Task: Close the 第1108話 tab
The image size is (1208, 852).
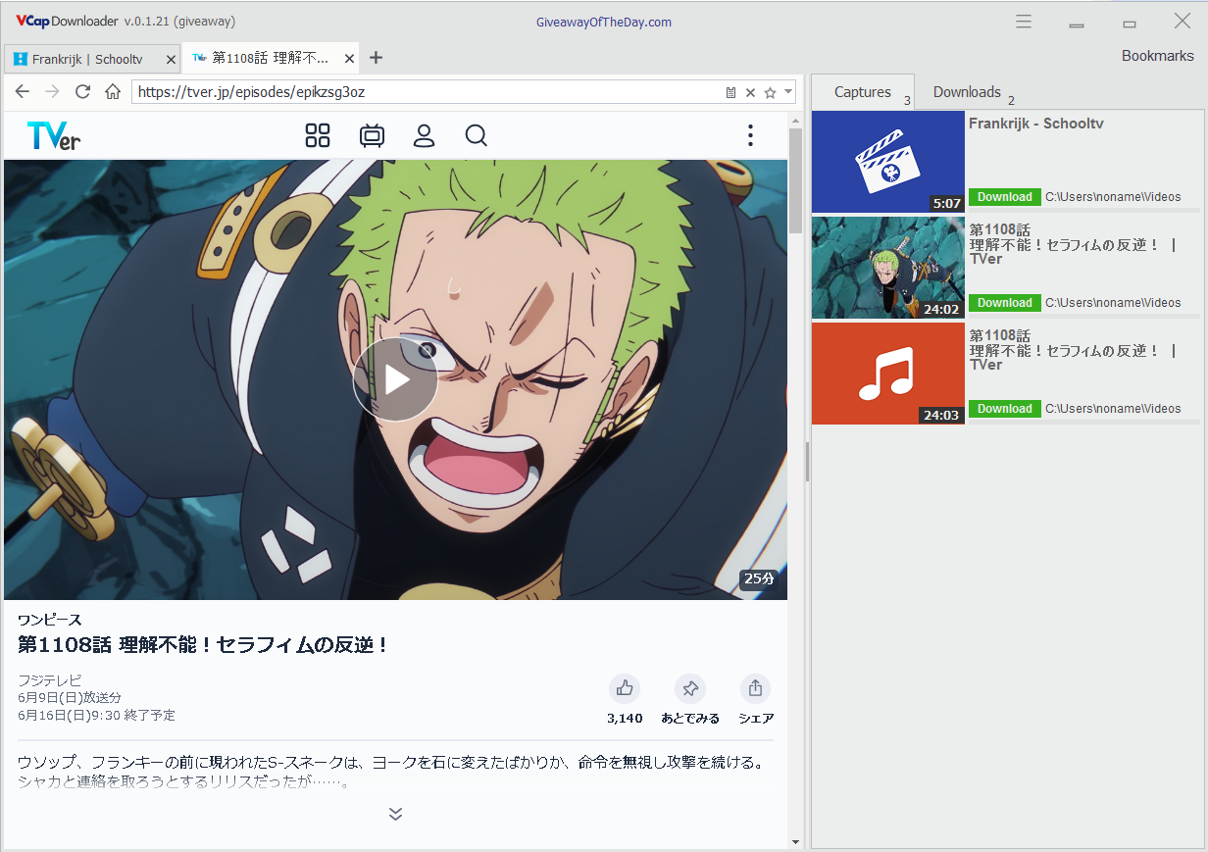Action: (348, 59)
